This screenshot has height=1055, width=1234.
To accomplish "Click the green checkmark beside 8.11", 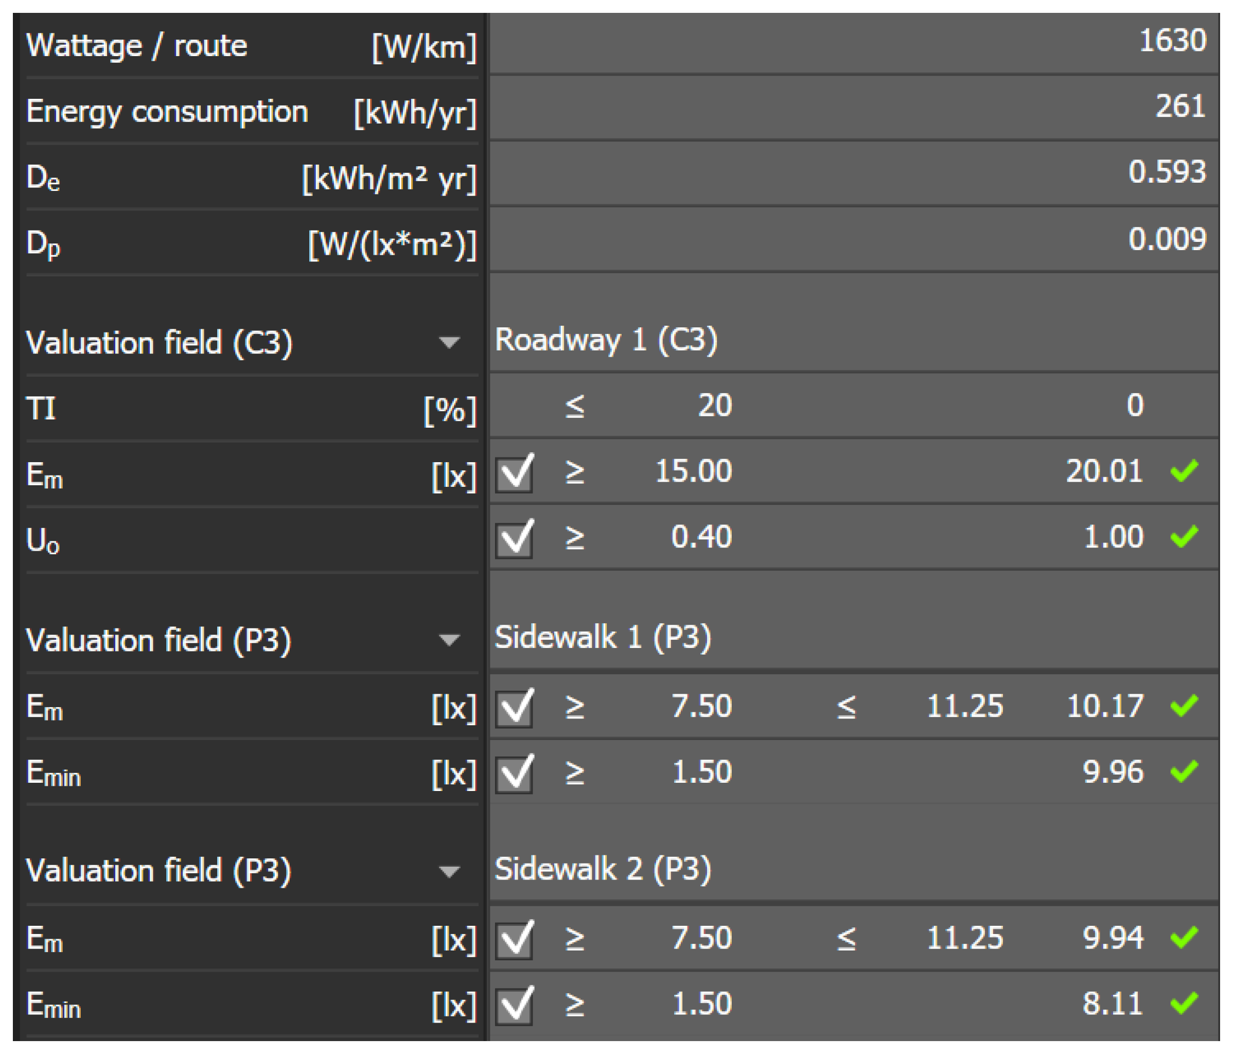I will coord(1184,1003).
